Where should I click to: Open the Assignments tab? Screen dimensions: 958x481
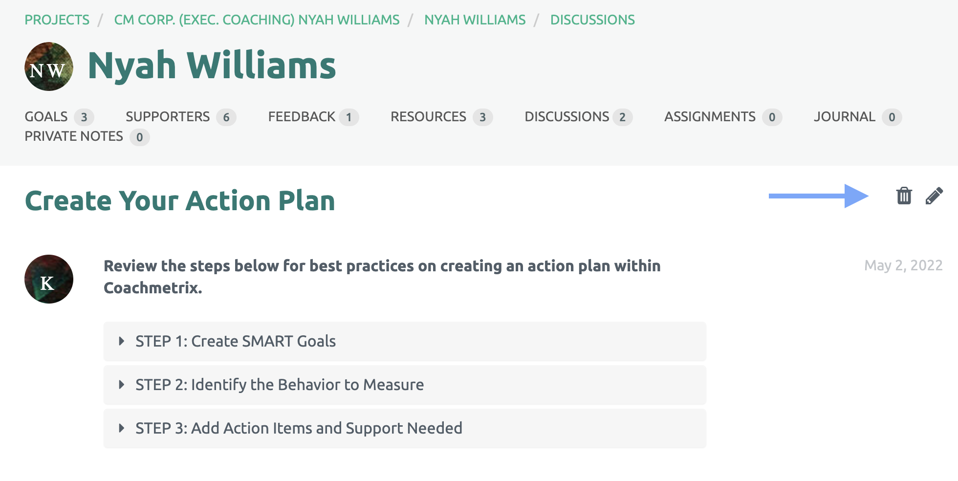(x=723, y=117)
